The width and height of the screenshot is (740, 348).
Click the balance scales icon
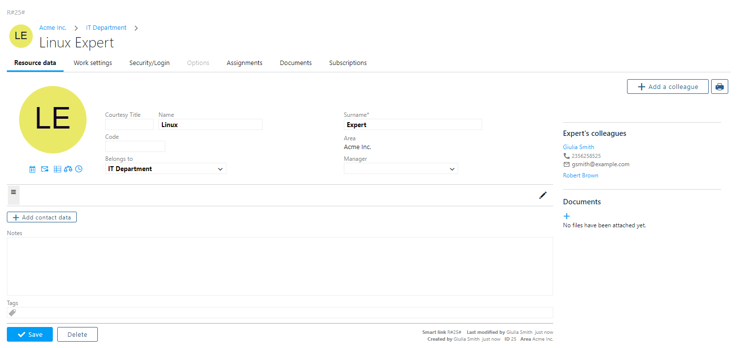click(68, 169)
